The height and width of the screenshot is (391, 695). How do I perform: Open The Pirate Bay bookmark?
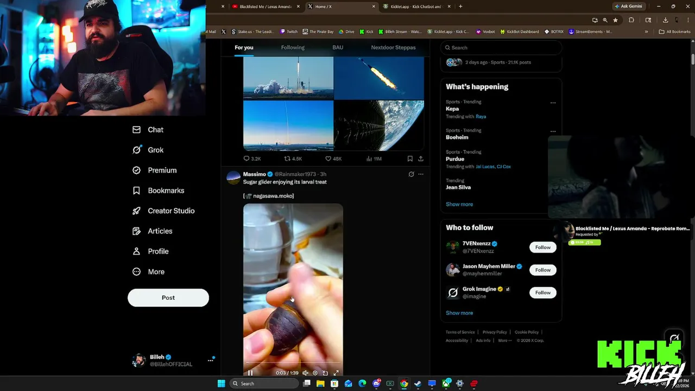318,31
